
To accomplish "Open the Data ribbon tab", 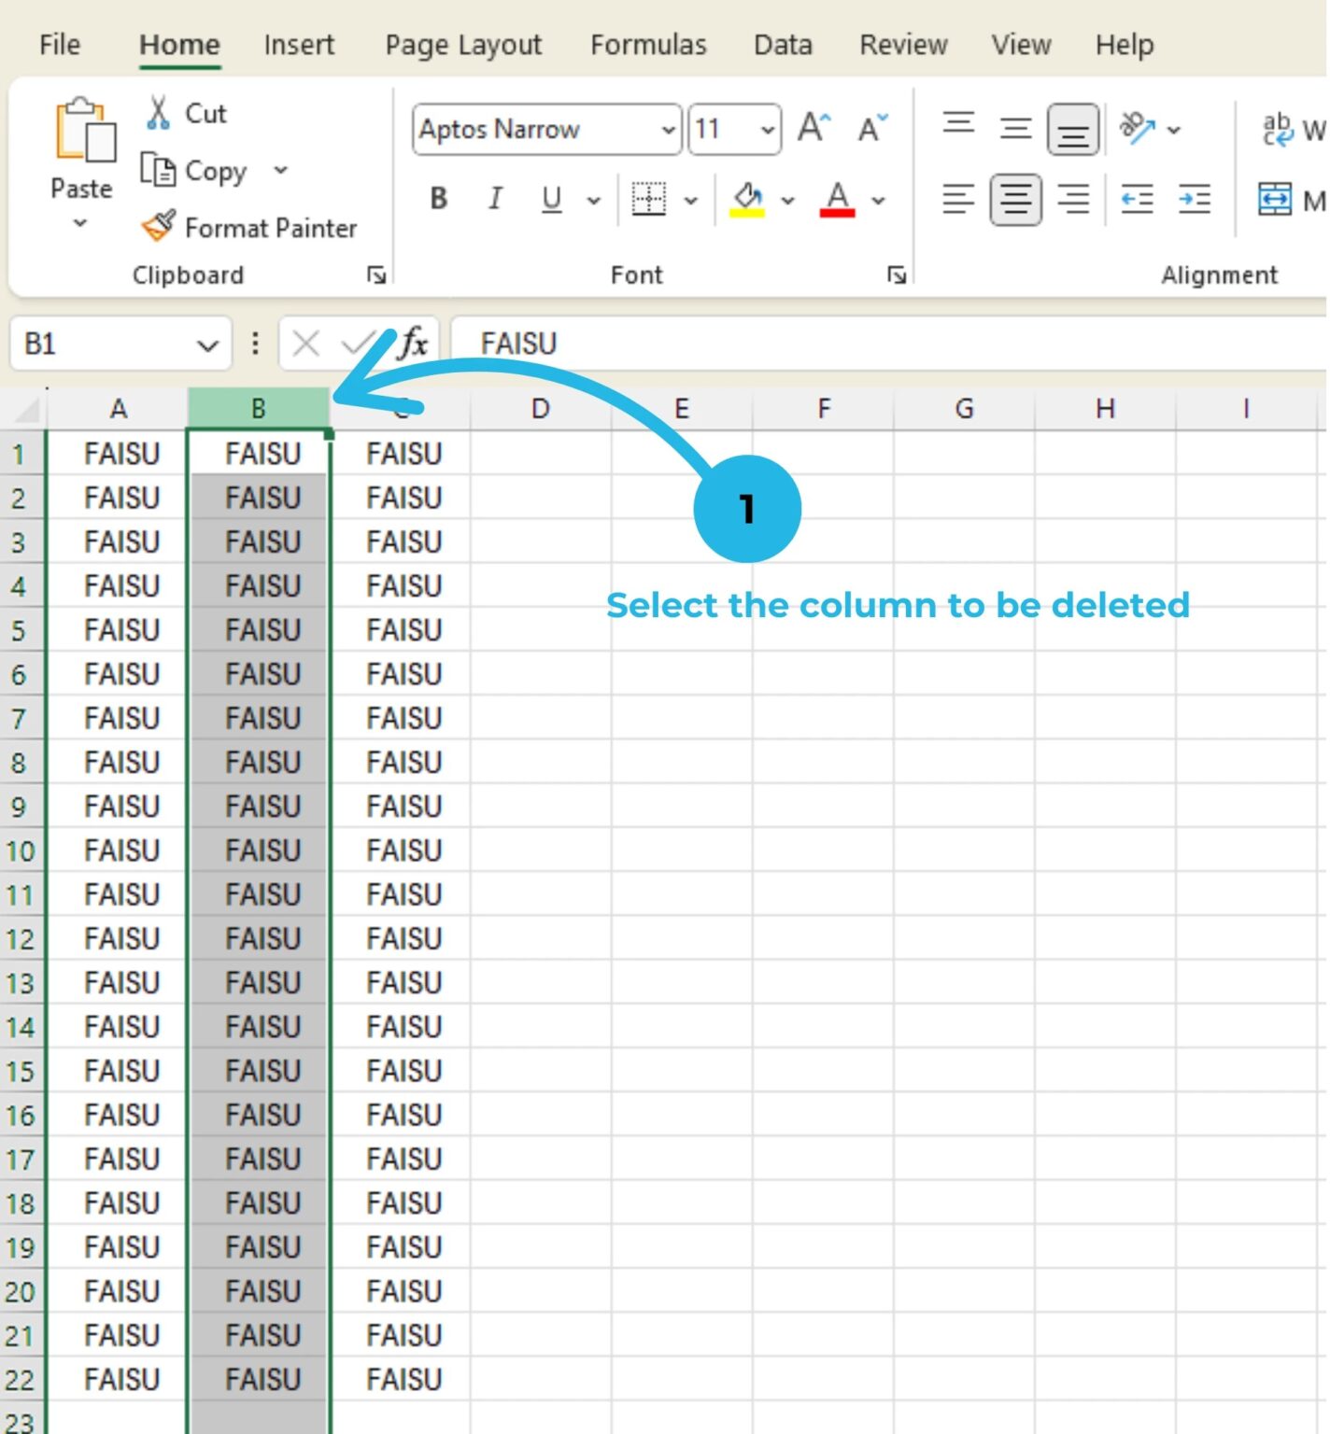I will (x=783, y=44).
